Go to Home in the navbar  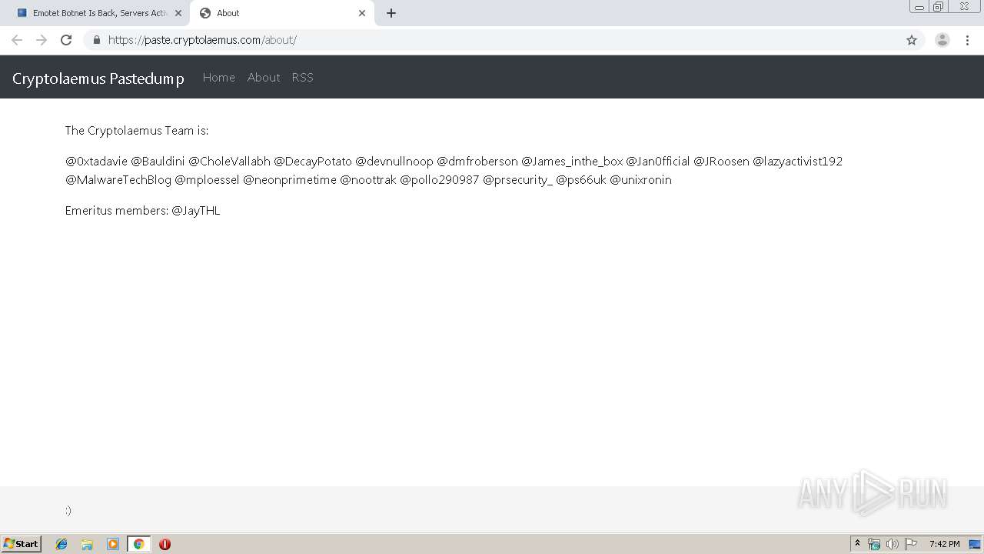point(219,77)
